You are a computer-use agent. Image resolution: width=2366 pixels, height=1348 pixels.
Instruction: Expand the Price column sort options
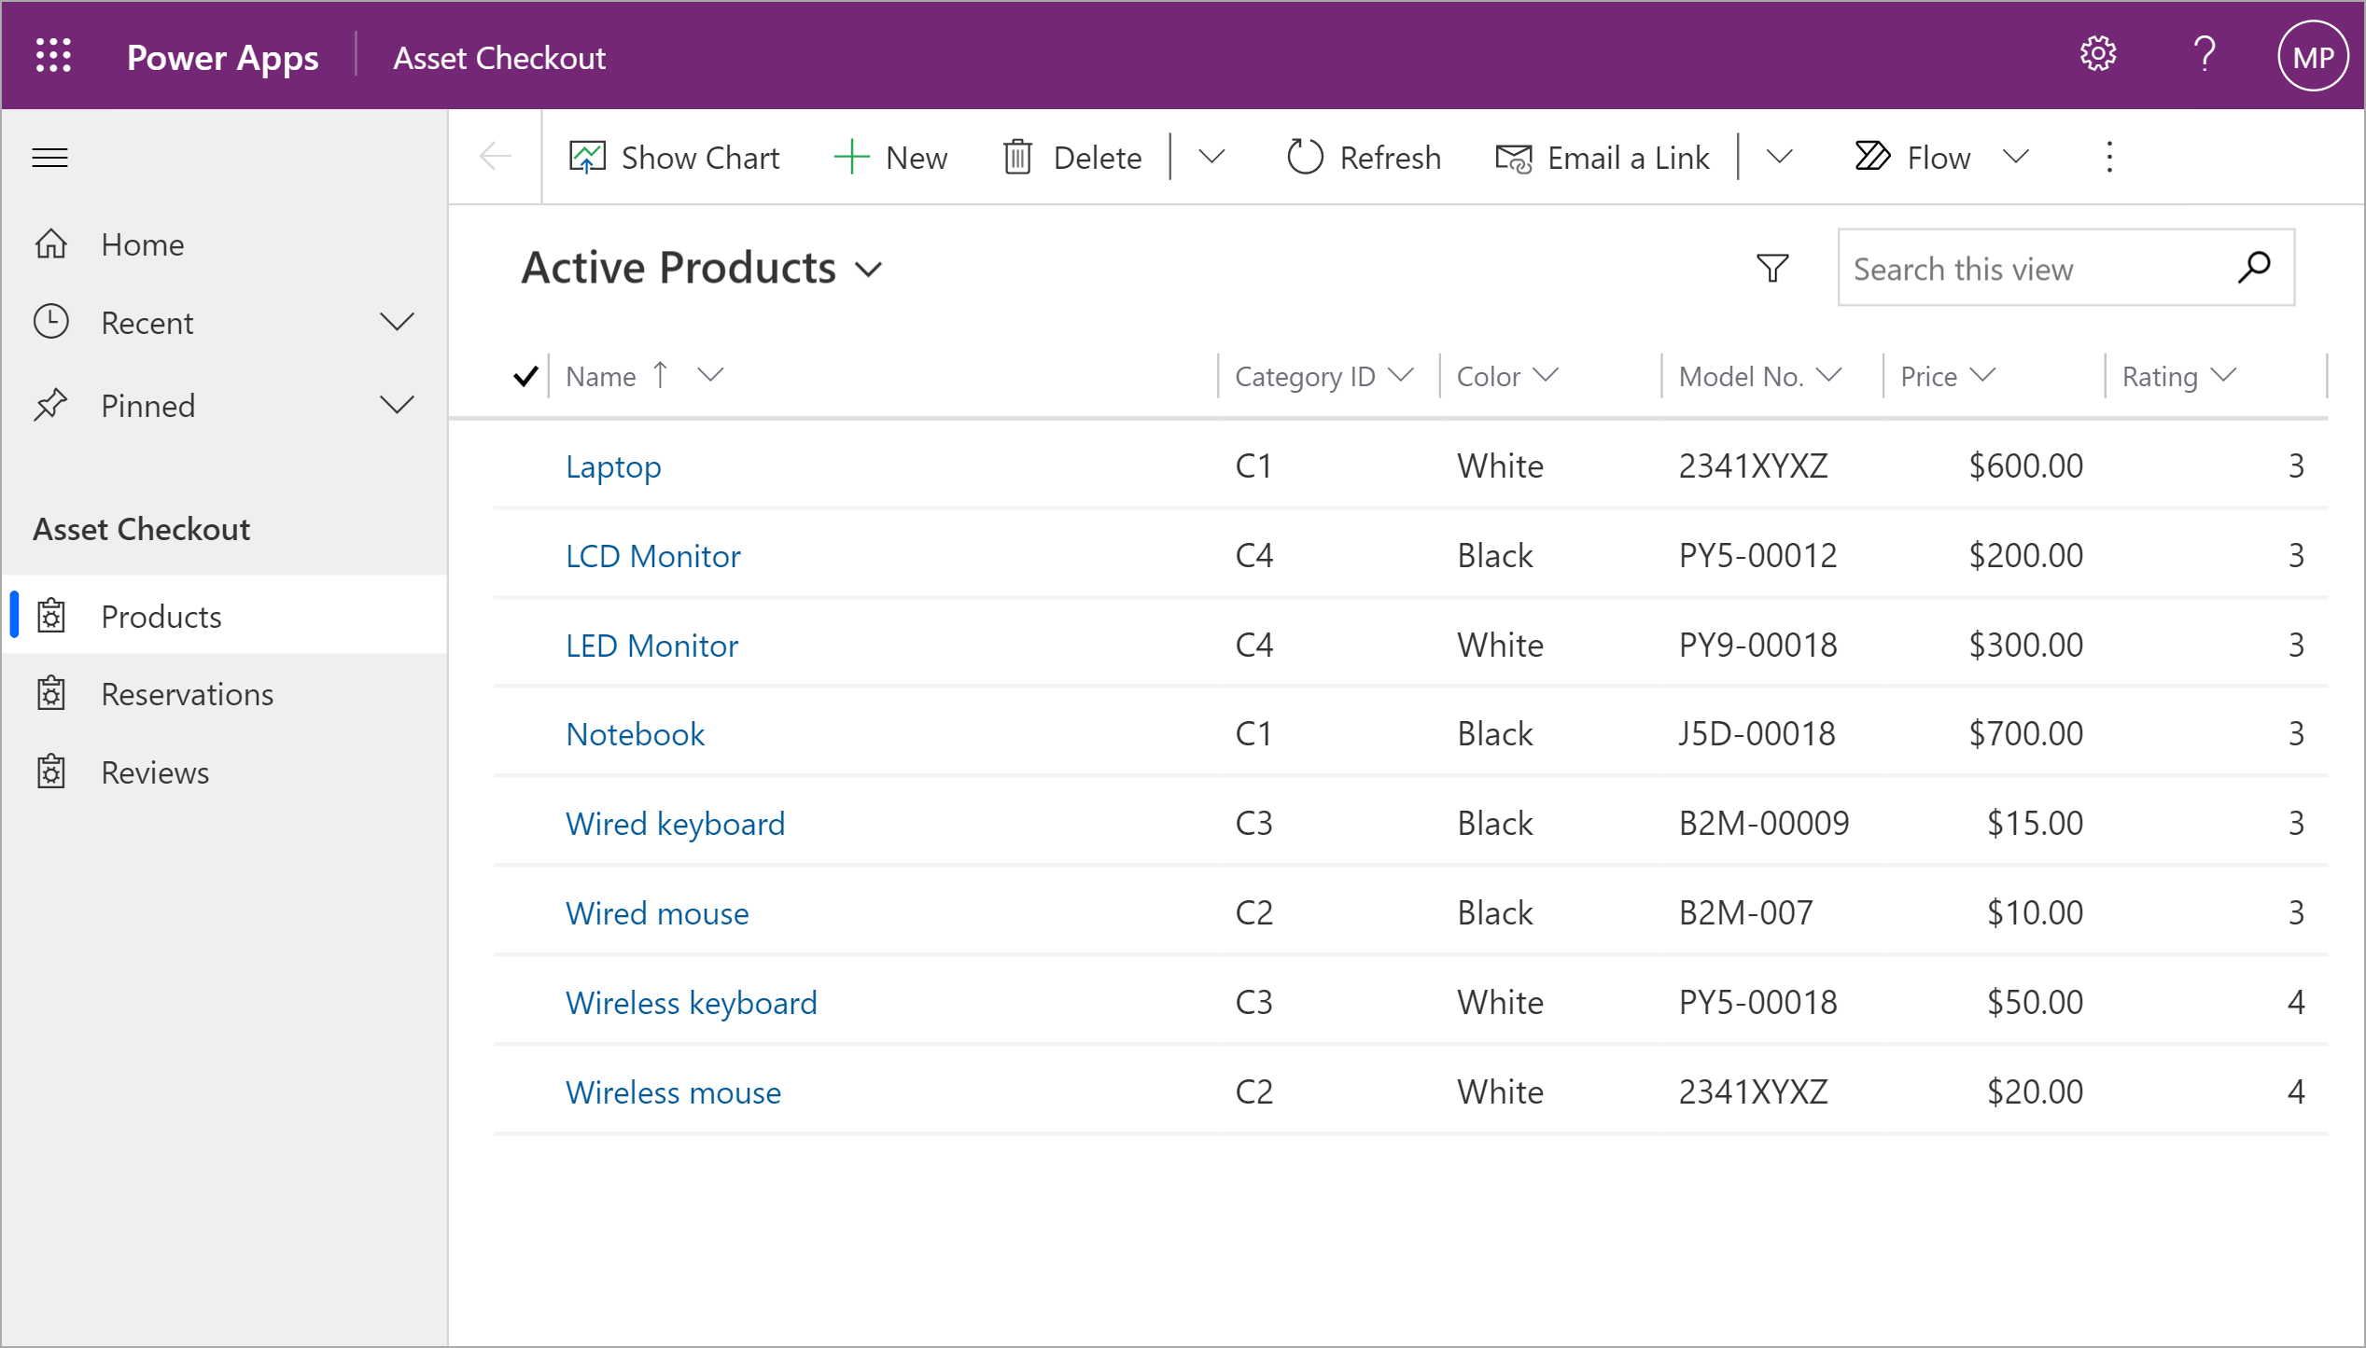(x=1984, y=375)
